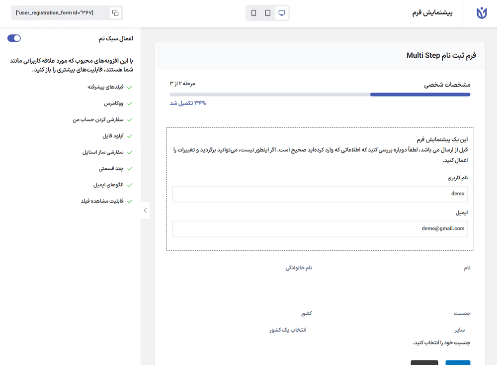Switch to mobile preview mode
This screenshot has width=497, height=365.
(254, 13)
